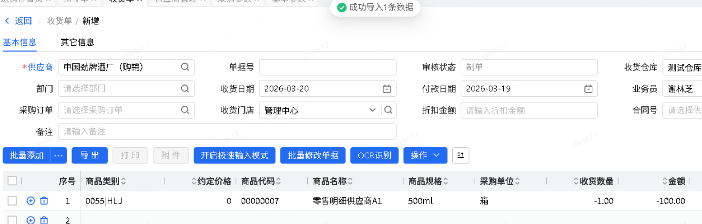Open the 收货单 breadcrumb

coord(60,21)
